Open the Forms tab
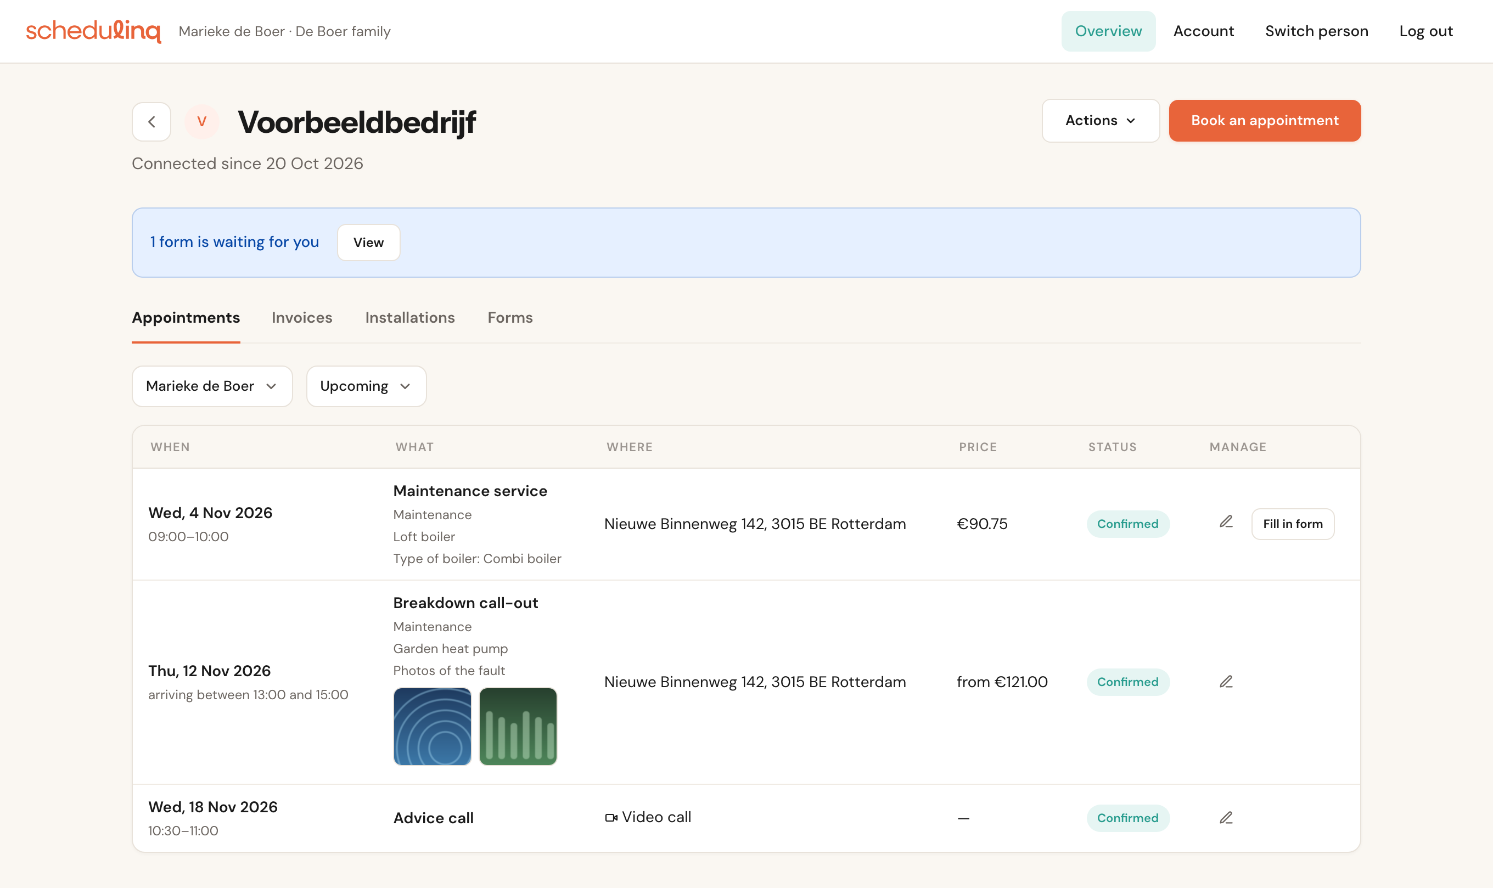 (510, 318)
